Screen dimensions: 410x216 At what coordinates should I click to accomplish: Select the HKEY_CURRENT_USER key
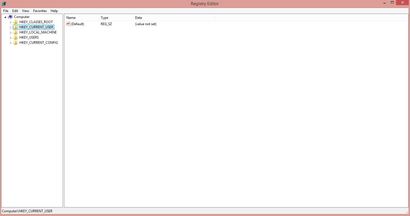tap(36, 27)
